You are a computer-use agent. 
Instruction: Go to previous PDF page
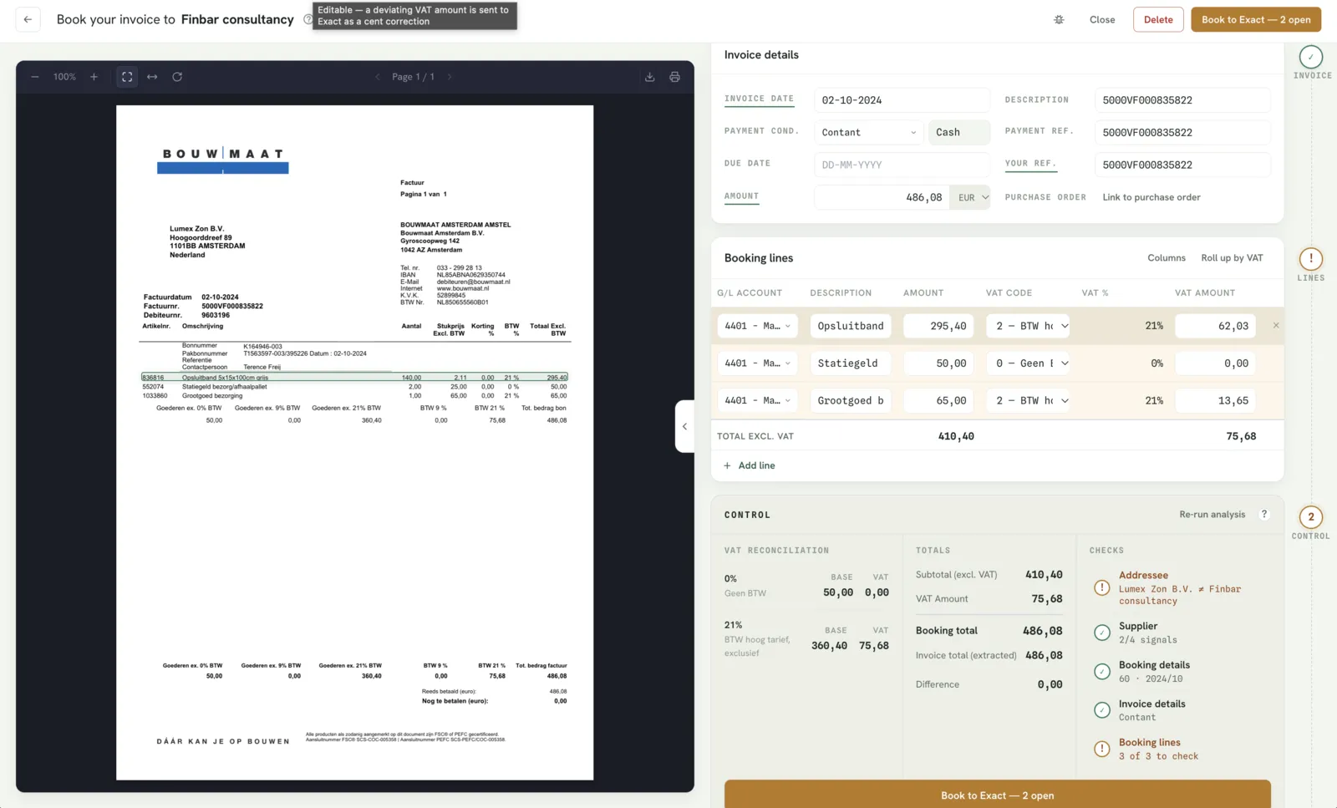pos(378,77)
